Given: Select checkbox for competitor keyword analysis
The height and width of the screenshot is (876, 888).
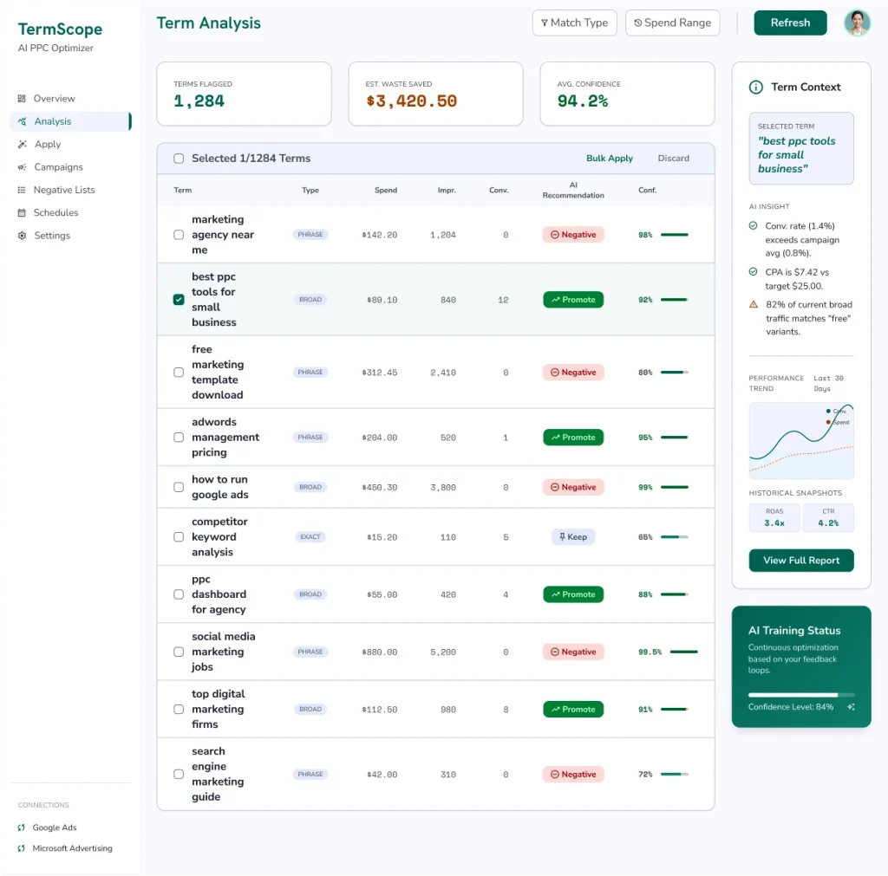Looking at the screenshot, I should [x=179, y=537].
